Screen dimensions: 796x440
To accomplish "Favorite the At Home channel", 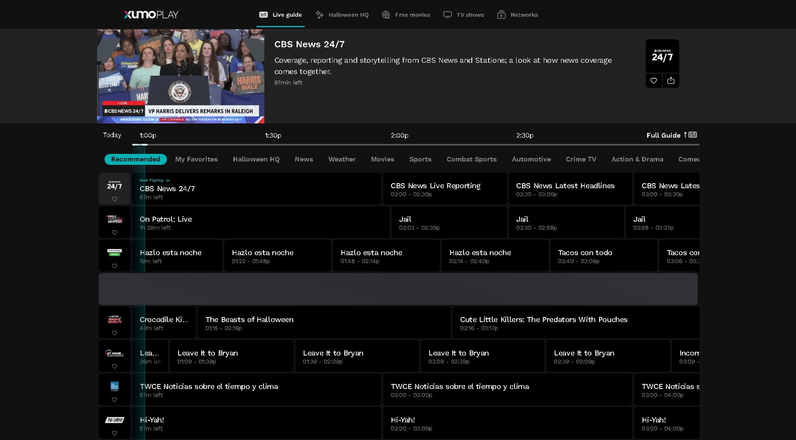I will pos(115,366).
